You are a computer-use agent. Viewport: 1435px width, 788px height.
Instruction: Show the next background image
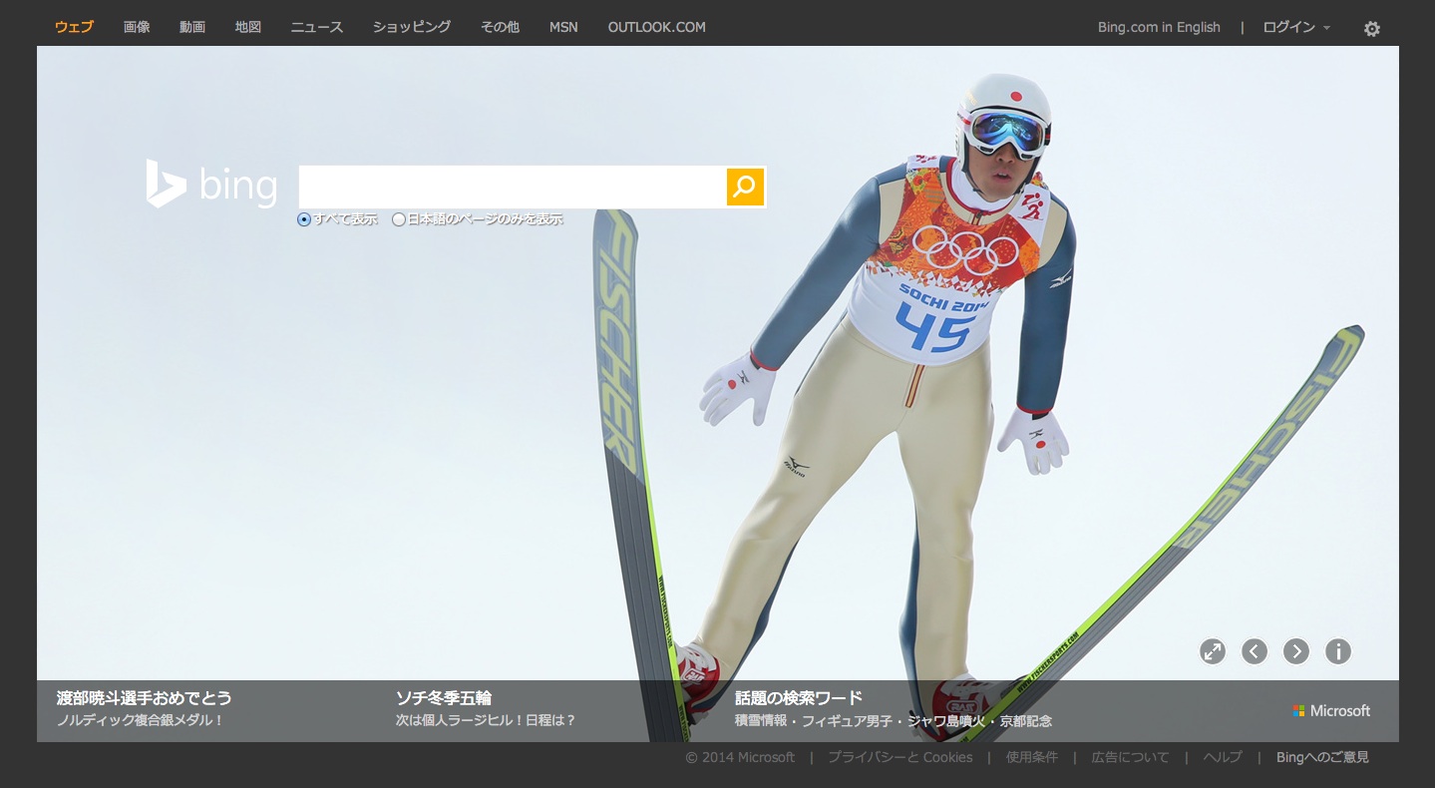click(x=1296, y=651)
